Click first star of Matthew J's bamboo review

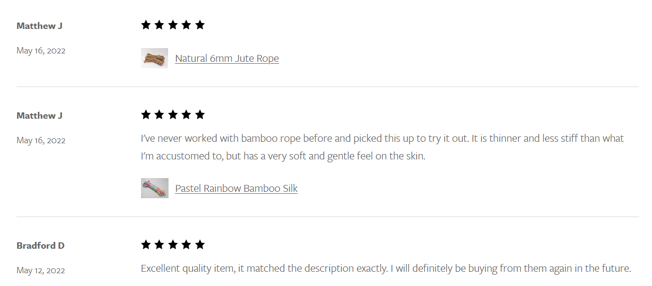click(146, 115)
